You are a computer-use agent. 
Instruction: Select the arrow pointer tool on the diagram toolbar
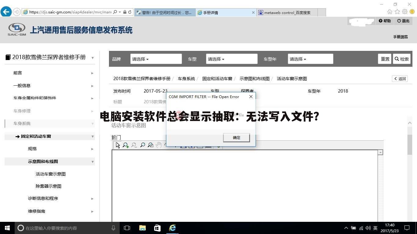pos(118,145)
